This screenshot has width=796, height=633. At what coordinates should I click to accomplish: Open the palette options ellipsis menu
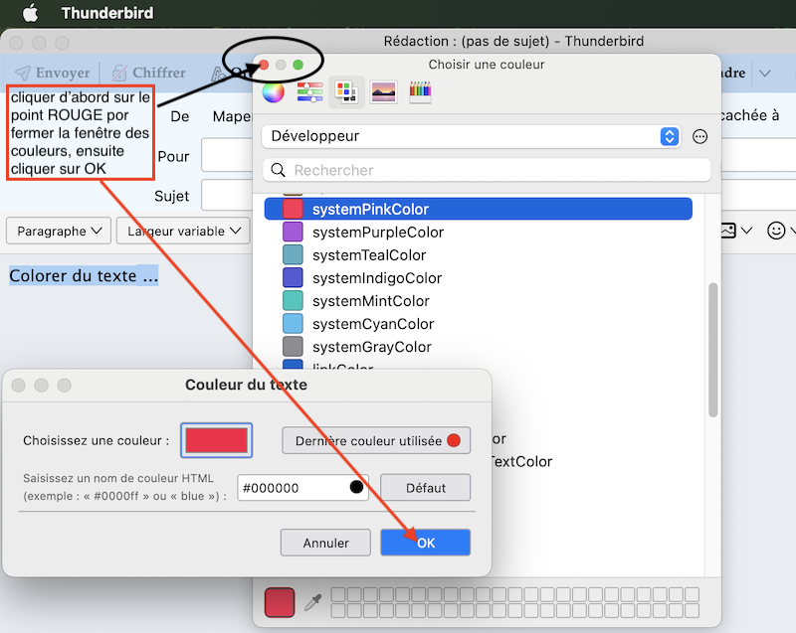tap(699, 136)
